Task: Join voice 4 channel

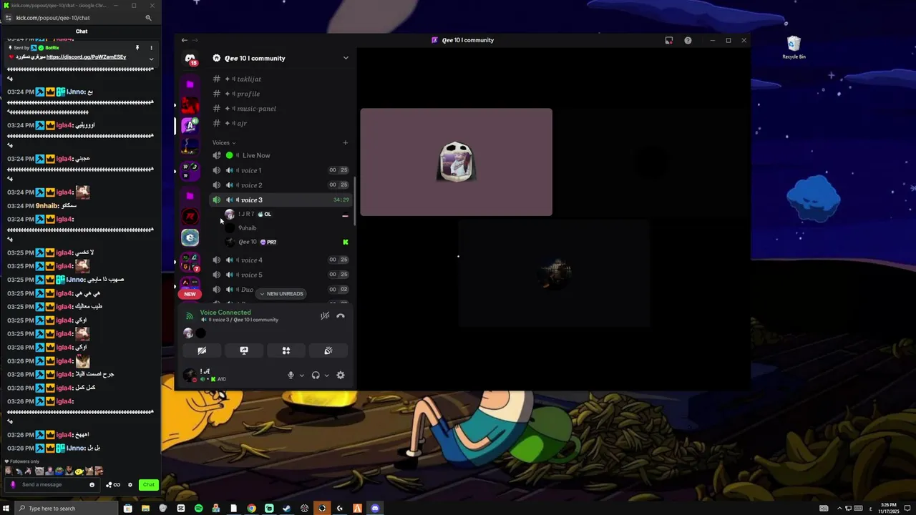Action: [x=281, y=260]
